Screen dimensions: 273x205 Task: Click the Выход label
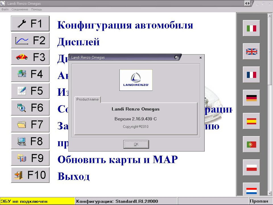(x=73, y=176)
